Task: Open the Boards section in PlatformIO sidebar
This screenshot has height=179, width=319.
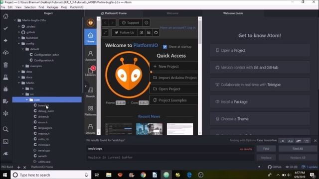Action: pos(90,92)
